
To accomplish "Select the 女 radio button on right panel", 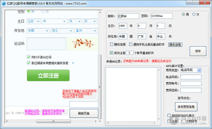I will [x=194, y=14].
